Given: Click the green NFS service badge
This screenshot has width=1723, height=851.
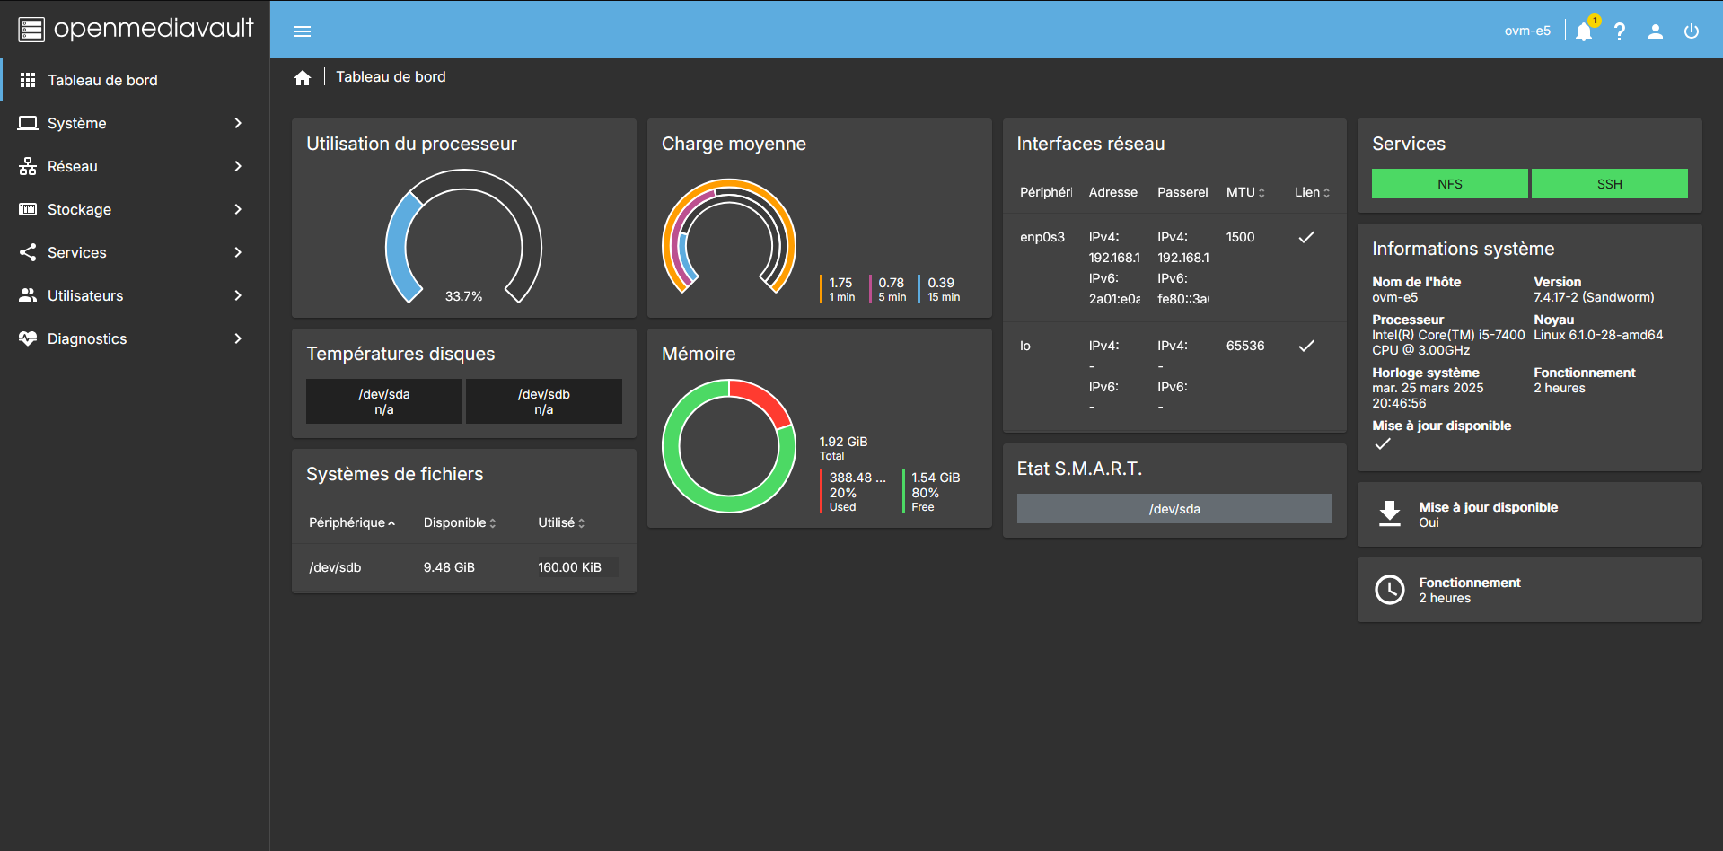Looking at the screenshot, I should (1449, 184).
